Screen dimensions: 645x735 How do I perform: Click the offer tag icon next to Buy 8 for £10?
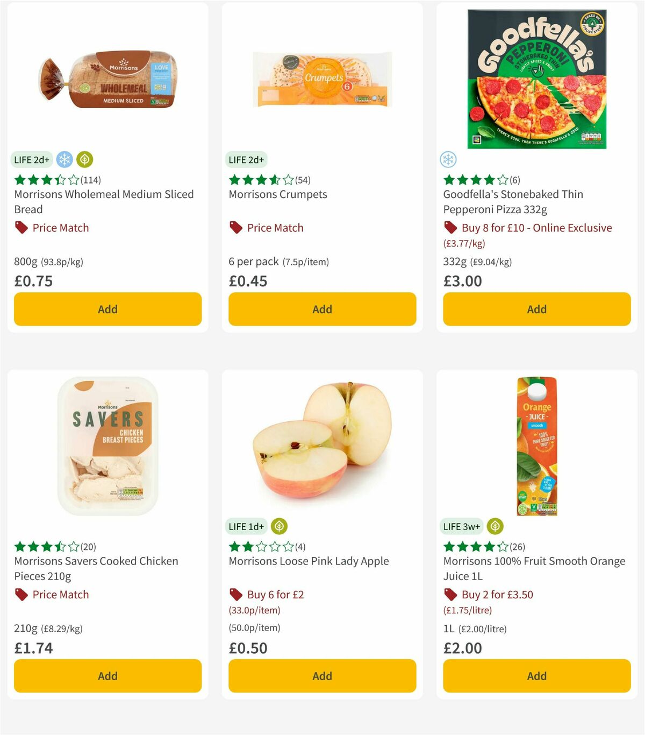point(449,228)
